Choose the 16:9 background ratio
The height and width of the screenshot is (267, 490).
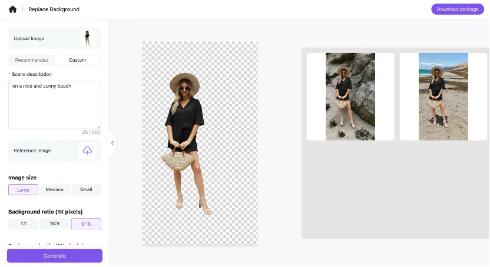click(x=54, y=223)
